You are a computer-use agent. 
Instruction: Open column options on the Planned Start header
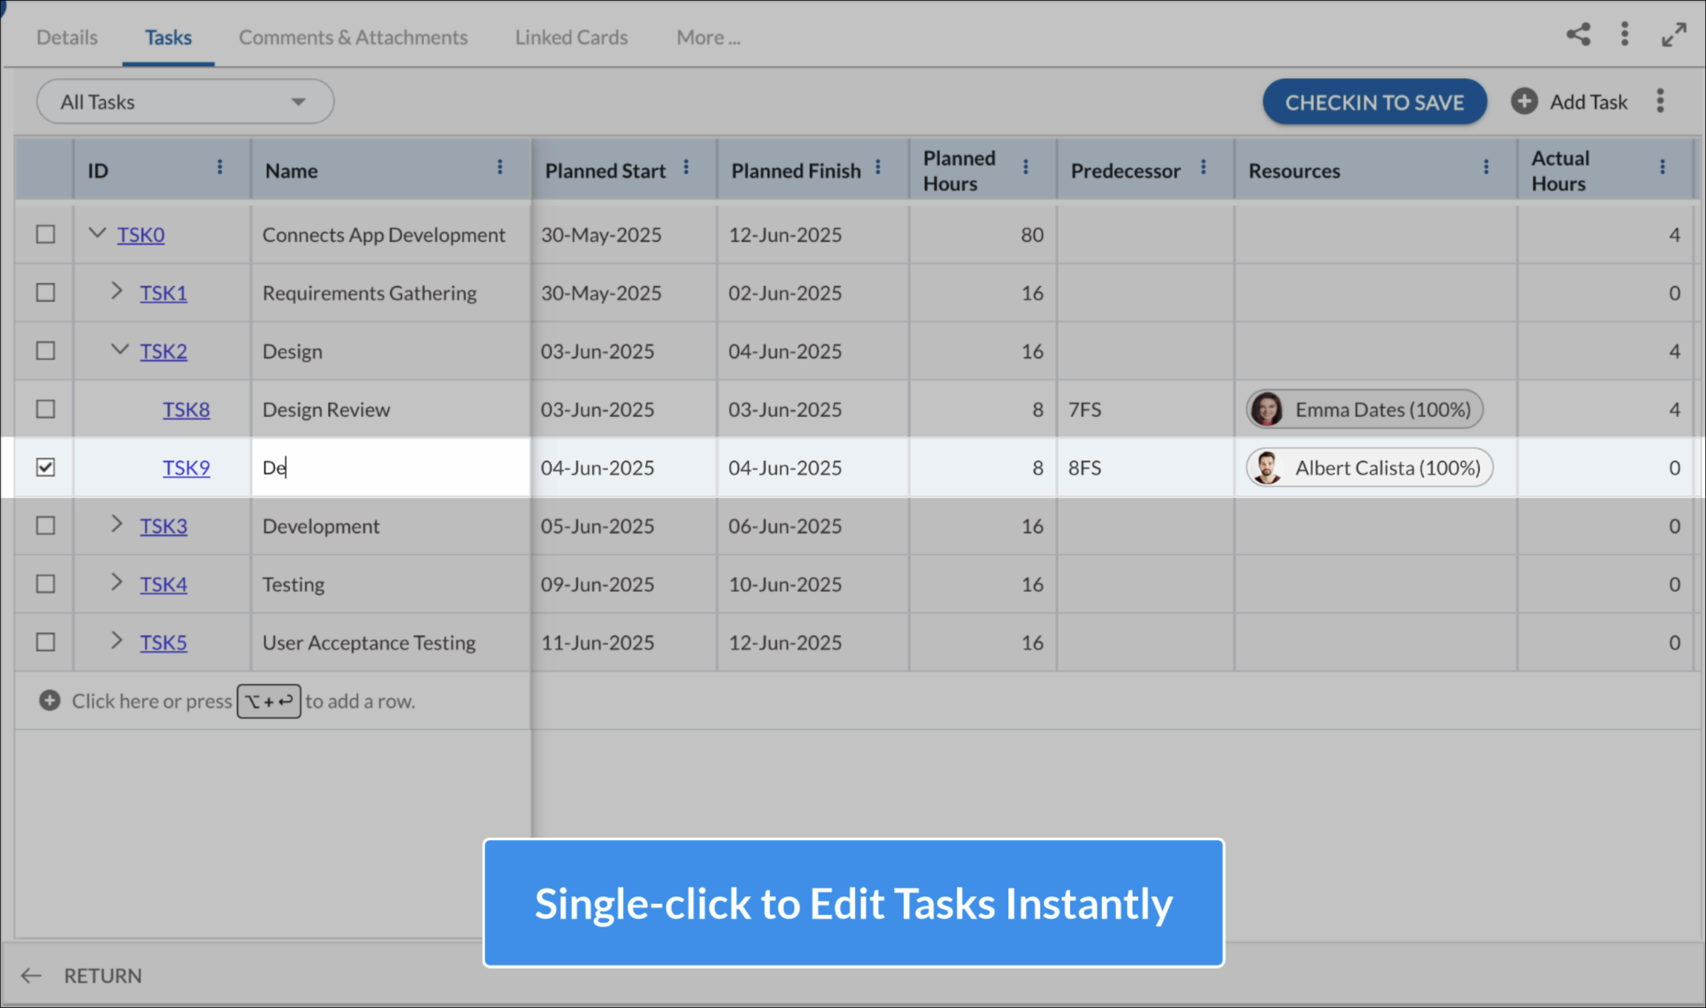pyautogui.click(x=686, y=167)
